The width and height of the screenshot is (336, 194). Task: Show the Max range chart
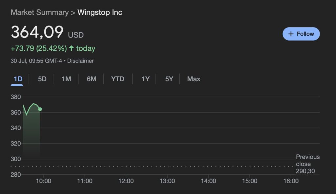194,79
